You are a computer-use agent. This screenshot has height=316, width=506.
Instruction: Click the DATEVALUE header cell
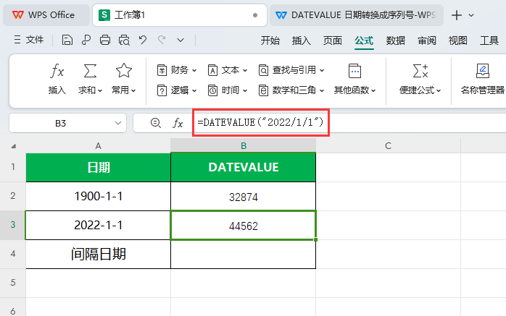coord(244,167)
